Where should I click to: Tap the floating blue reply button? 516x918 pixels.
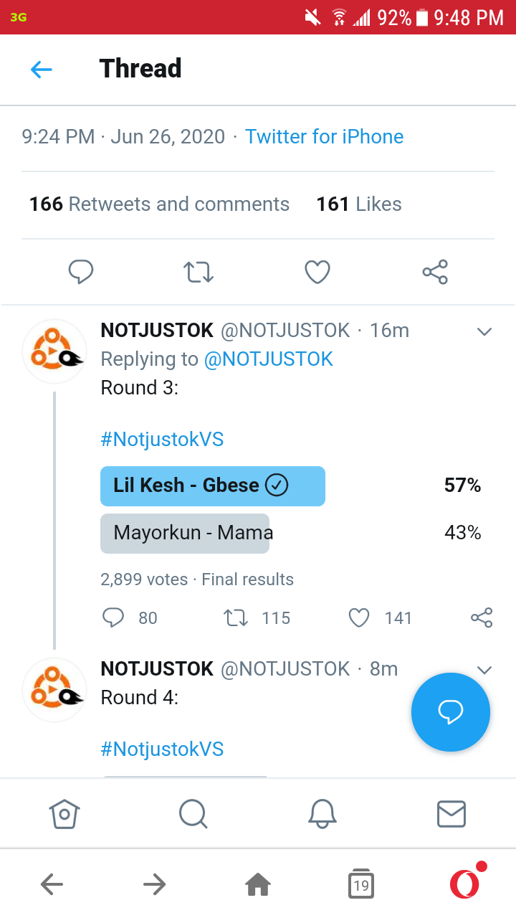pyautogui.click(x=450, y=711)
